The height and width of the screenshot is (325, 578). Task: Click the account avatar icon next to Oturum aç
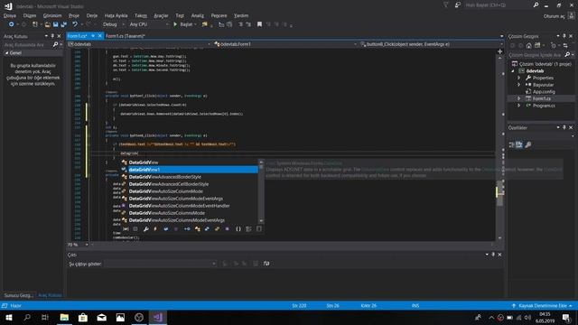point(571,16)
